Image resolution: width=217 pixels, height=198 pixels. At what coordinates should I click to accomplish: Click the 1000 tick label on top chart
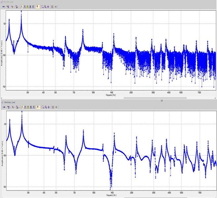(93, 92)
